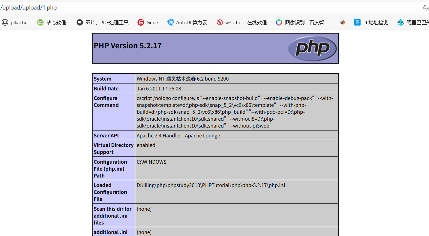This screenshot has height=236, width=429.
Task: Click the PHP logo image
Action: (312, 48)
